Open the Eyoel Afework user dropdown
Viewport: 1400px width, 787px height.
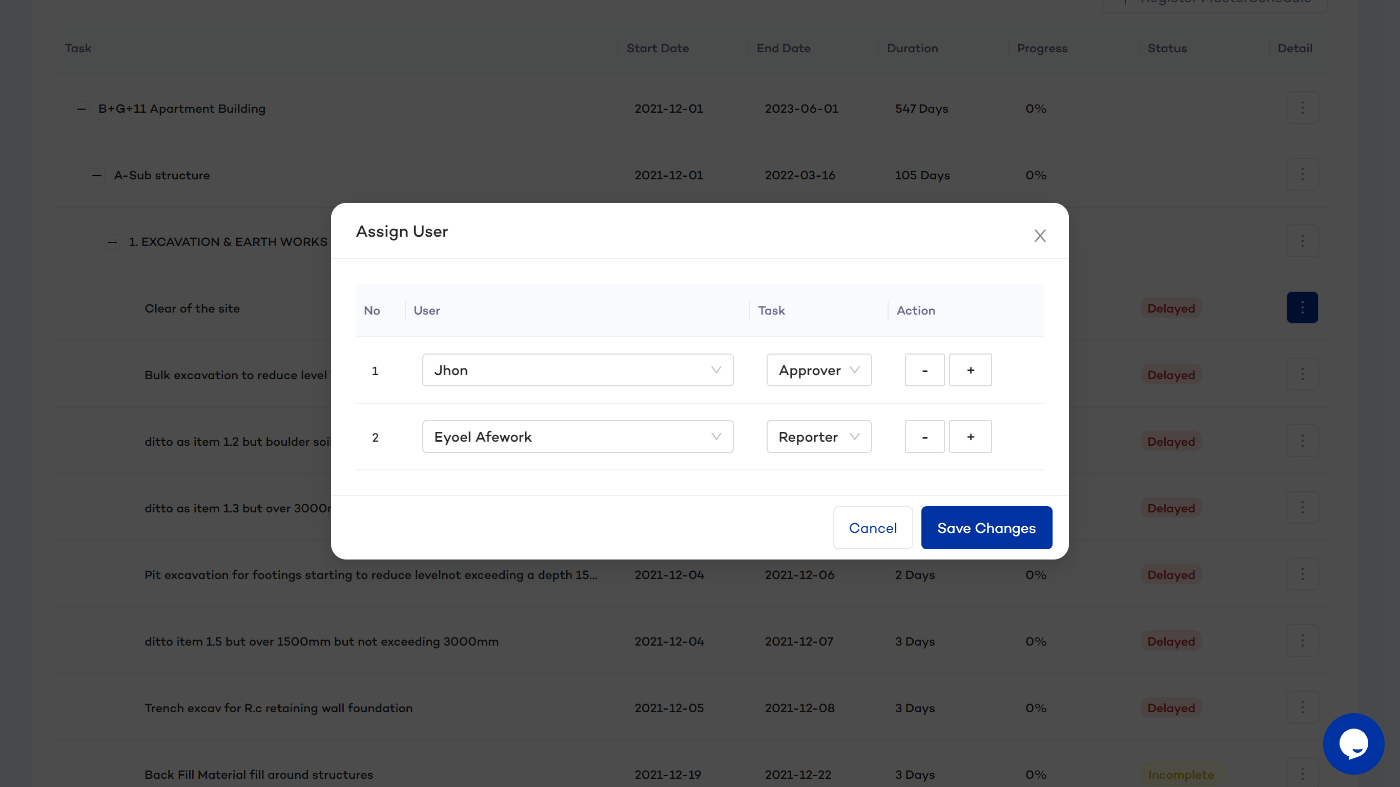pyautogui.click(x=577, y=437)
